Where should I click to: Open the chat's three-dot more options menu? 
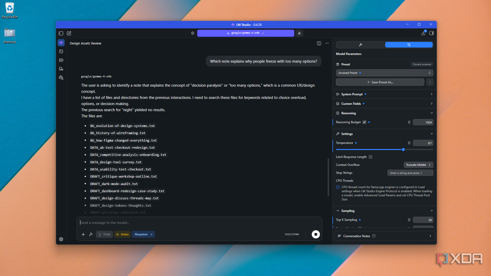click(x=327, y=43)
